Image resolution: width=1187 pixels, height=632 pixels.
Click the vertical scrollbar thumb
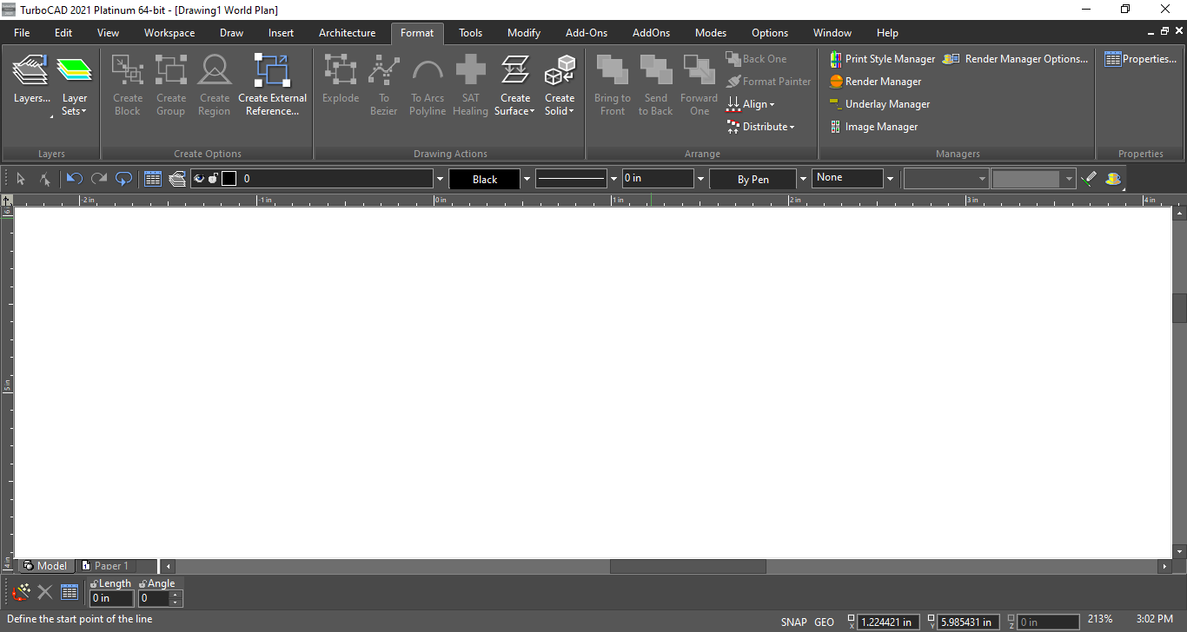[1179, 308]
